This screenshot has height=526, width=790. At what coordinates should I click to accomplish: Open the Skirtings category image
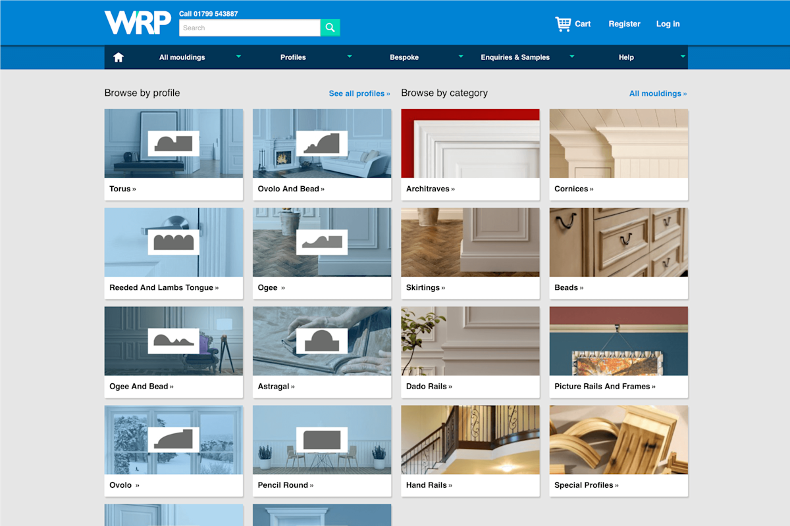coord(471,242)
